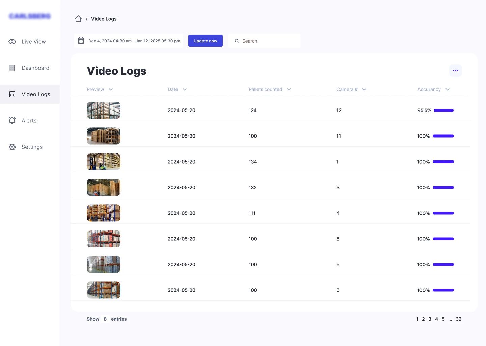This screenshot has height=346, width=486.
Task: Go to page 5 of results
Action: click(x=443, y=319)
